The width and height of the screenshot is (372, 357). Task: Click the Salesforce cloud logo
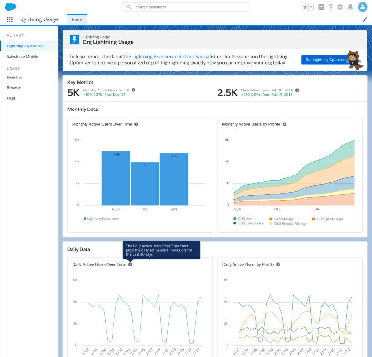(x=10, y=7)
